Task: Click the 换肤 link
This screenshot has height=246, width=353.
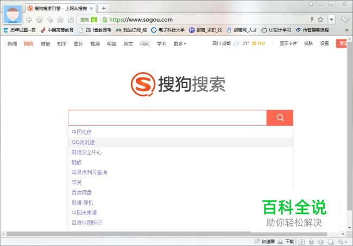Action: click(x=308, y=43)
